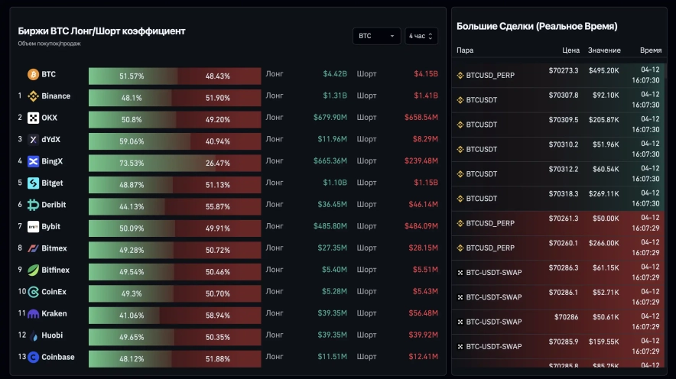
Task: Select the Coinbase exchange logo icon
Action: [x=33, y=357]
